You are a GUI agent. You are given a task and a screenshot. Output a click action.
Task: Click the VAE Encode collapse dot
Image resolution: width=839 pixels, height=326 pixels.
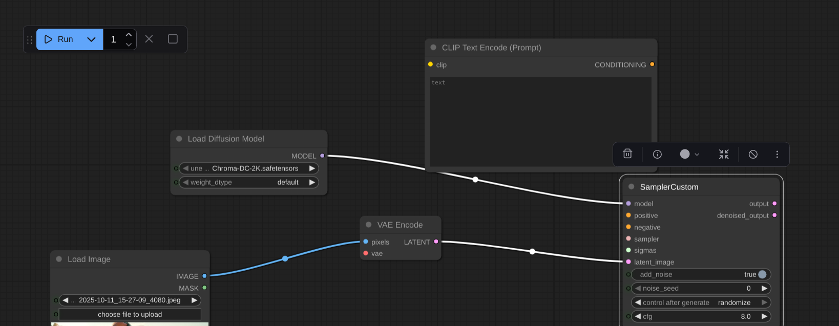(x=369, y=225)
